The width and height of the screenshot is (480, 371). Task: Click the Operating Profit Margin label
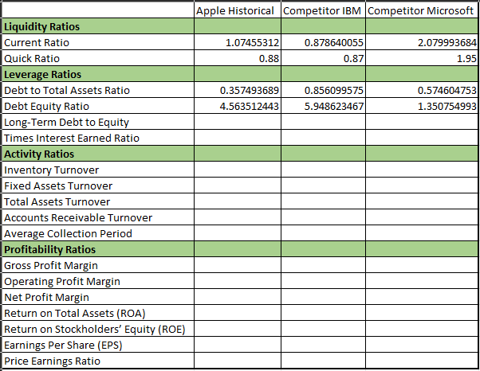point(62,282)
